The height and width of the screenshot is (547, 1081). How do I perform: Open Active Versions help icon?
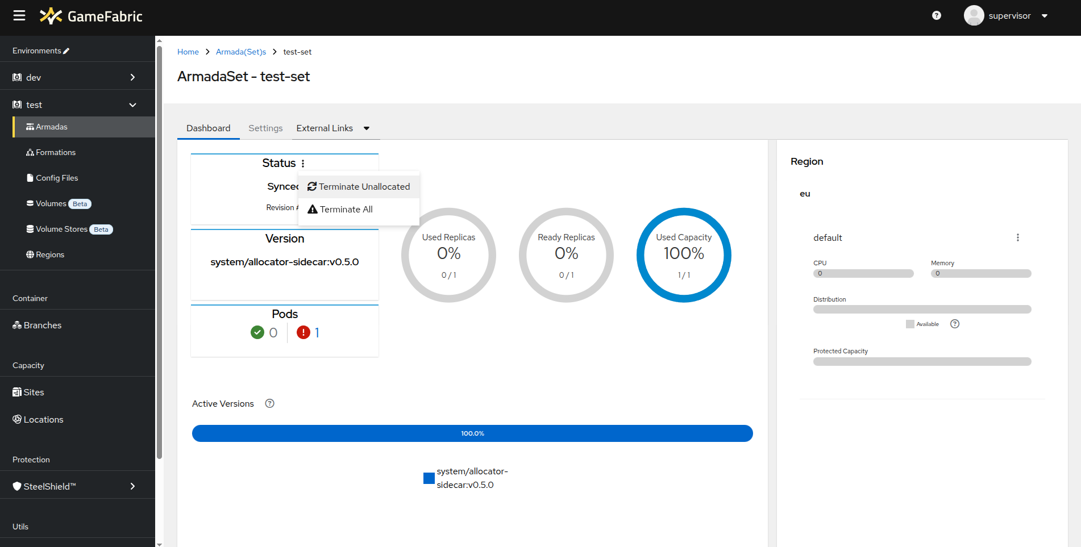click(270, 403)
